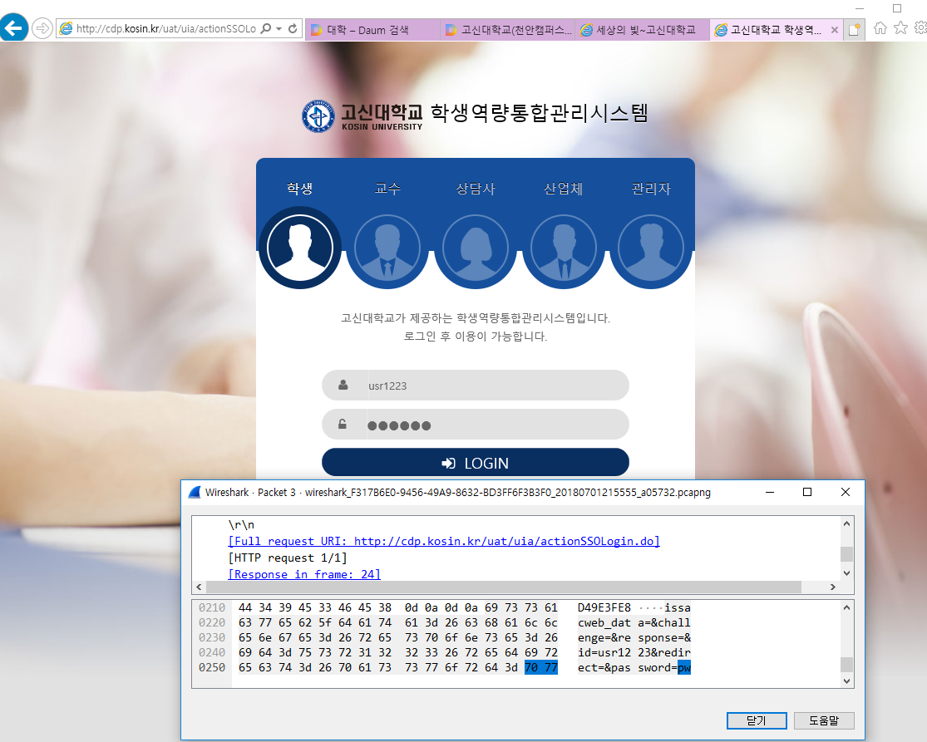This screenshot has height=742, width=927.
Task: Click the student (학생) avatar icon
Action: click(x=300, y=248)
